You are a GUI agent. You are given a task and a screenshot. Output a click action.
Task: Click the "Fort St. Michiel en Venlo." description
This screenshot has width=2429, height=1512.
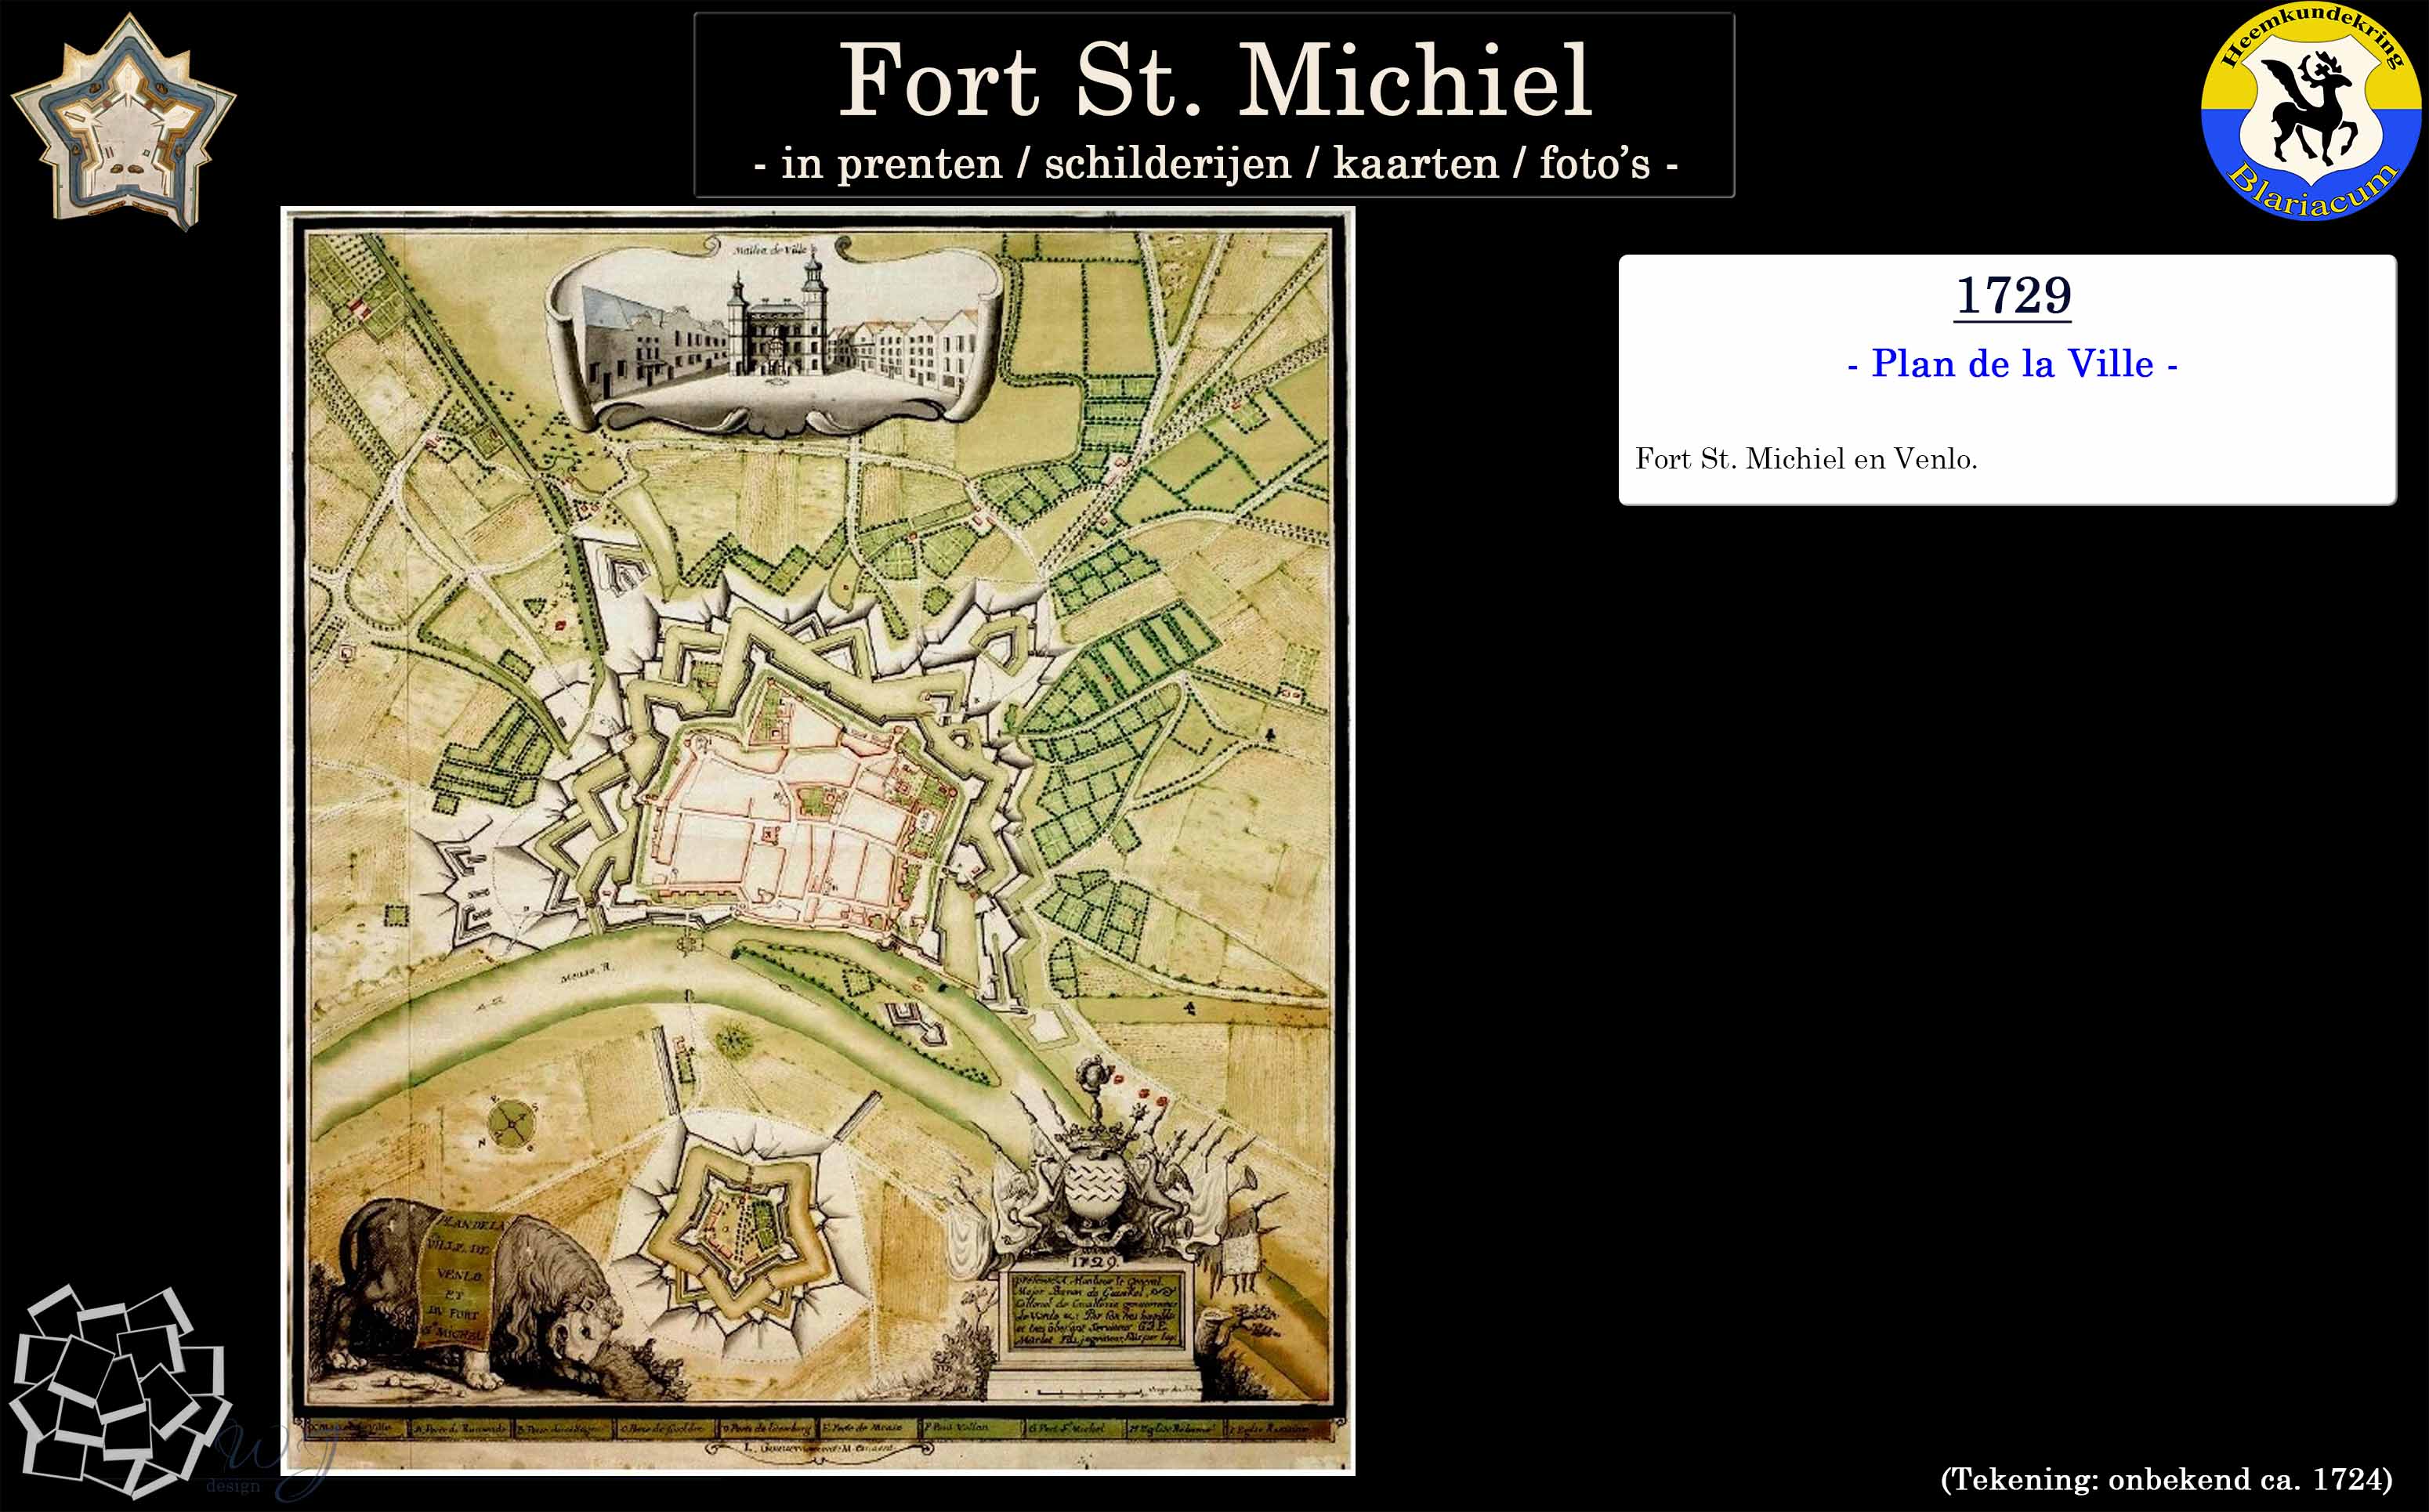coord(1806,459)
